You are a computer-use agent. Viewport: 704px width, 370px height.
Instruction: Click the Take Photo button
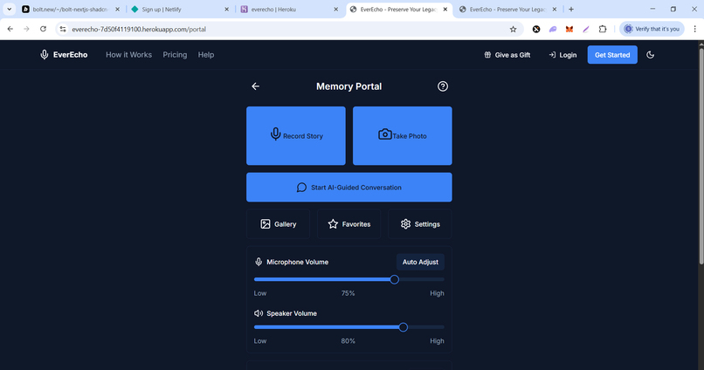click(403, 135)
